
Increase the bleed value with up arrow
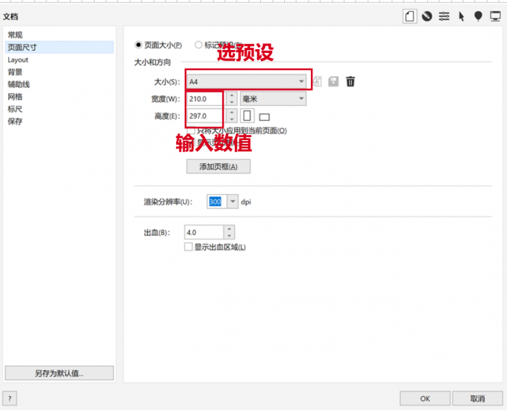229,229
